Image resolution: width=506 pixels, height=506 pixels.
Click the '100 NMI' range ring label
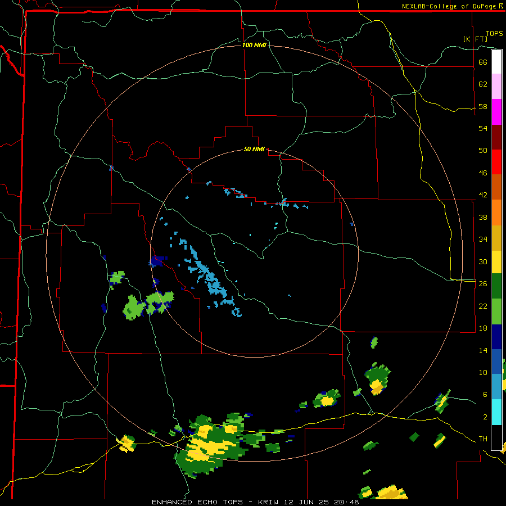pyautogui.click(x=254, y=45)
